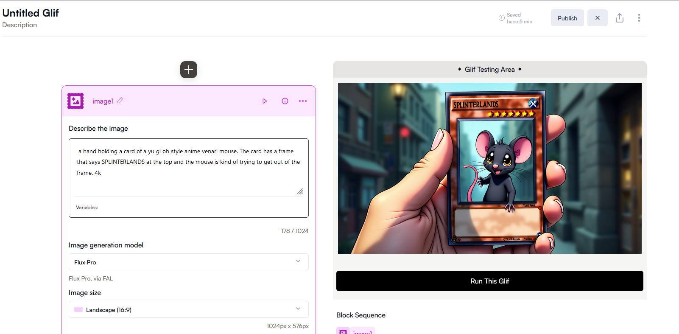Open the vertical three-dot page menu
The width and height of the screenshot is (679, 334).
[x=639, y=18]
